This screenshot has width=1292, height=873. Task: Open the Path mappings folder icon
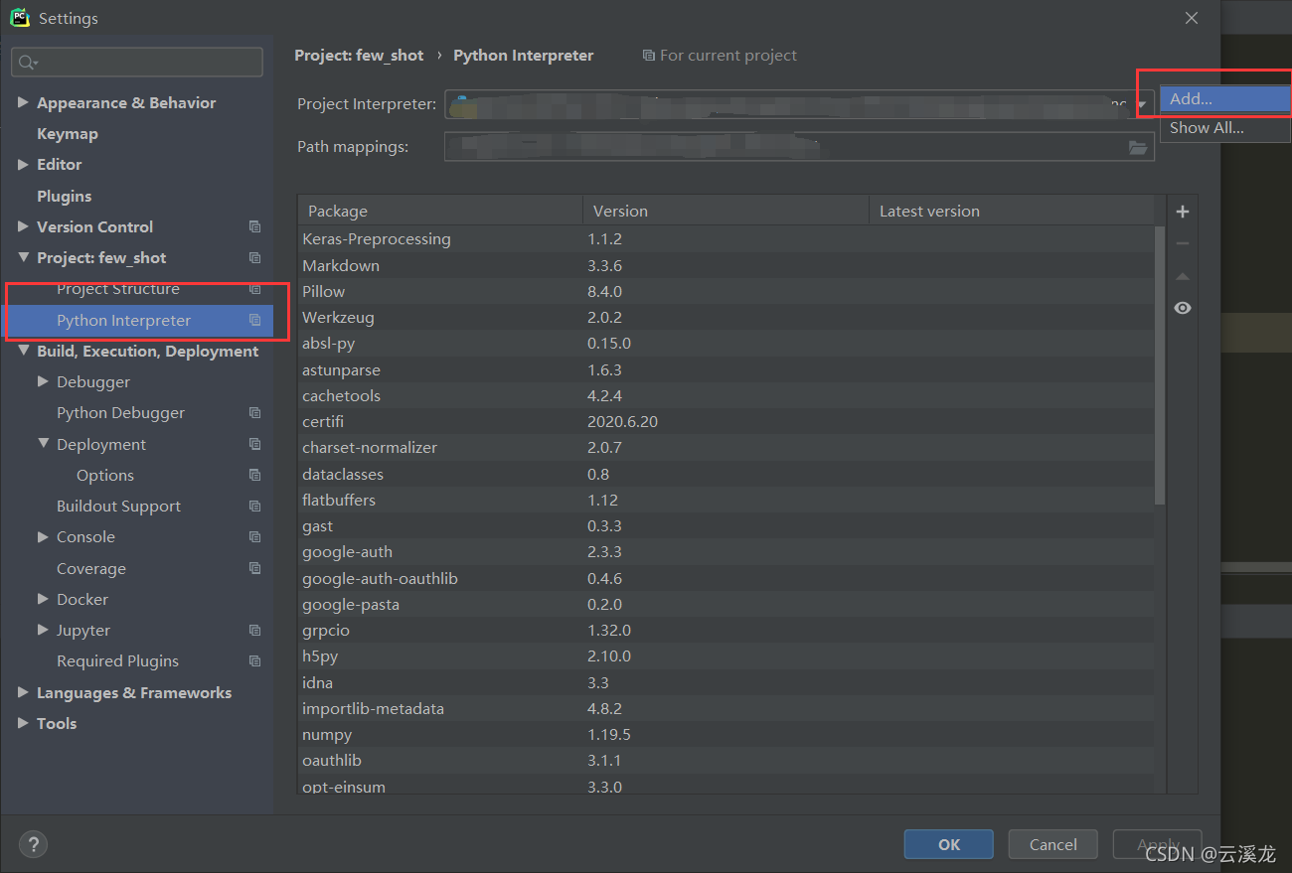click(1138, 147)
